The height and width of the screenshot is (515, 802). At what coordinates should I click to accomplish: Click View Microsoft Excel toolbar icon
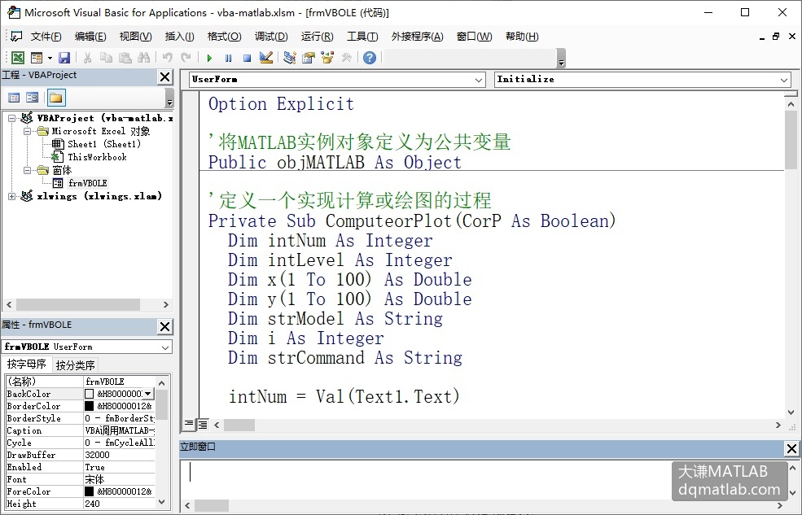pyautogui.click(x=17, y=58)
